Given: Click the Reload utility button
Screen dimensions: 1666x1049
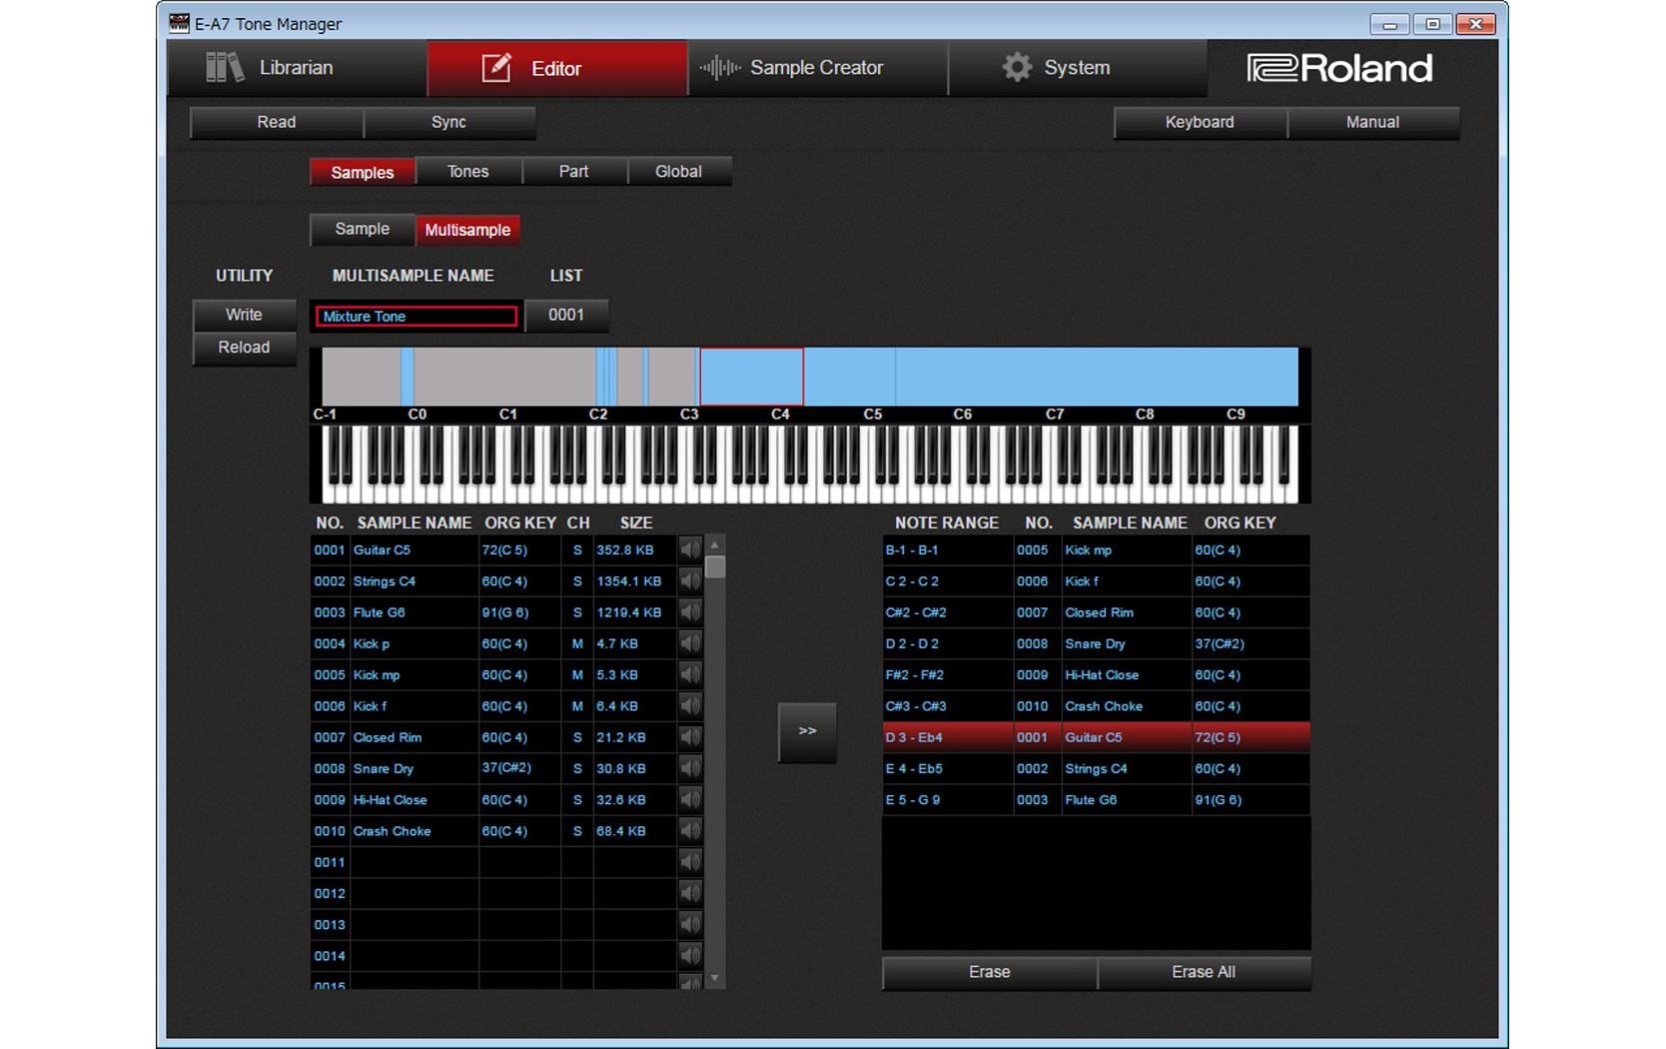Looking at the screenshot, I should [x=244, y=348].
